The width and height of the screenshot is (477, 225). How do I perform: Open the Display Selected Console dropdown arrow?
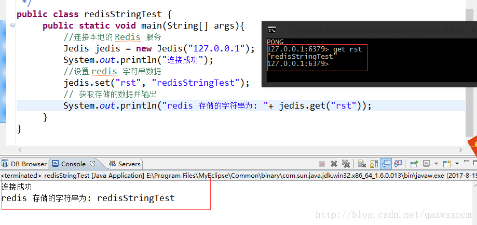(436, 164)
